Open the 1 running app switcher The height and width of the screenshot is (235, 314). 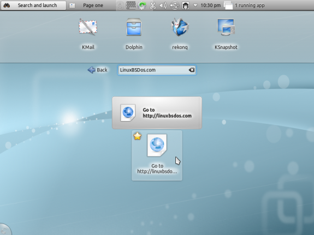(x=244, y=5)
